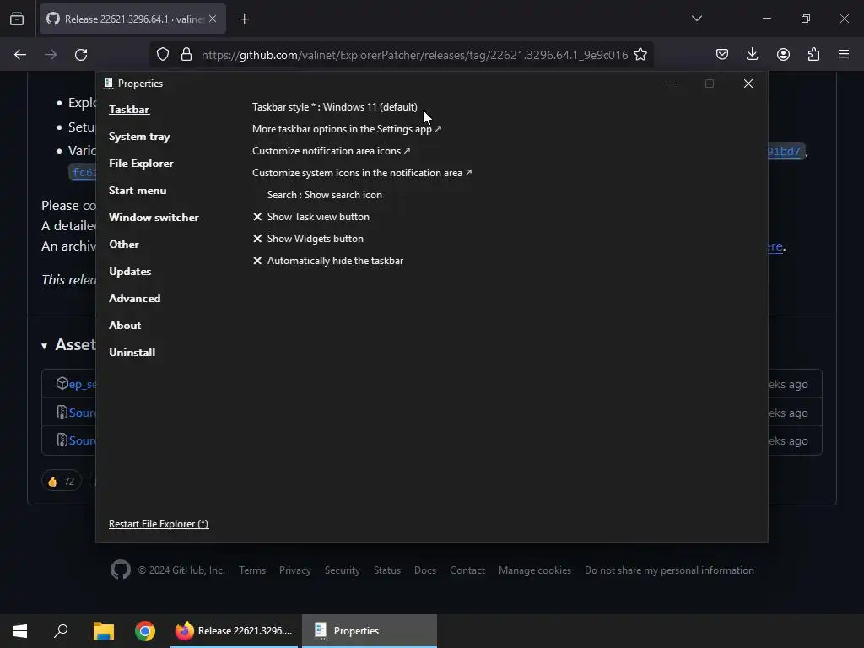864x648 pixels.
Task: Collapse the Assets section triangle
Action: coord(44,346)
